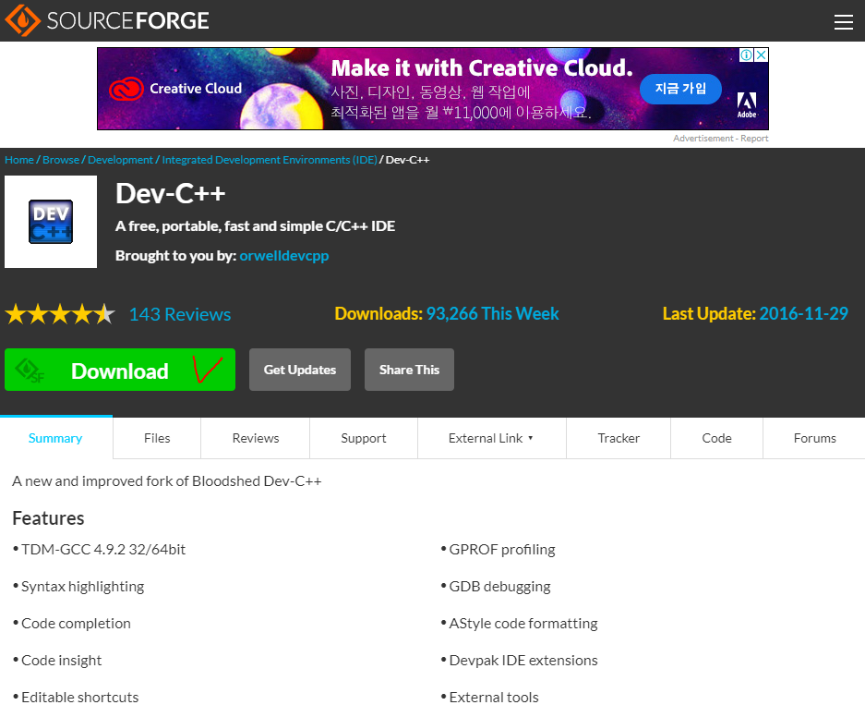This screenshot has width=865, height=705.
Task: Click the 'Code insight' feature text
Action: [x=61, y=661]
